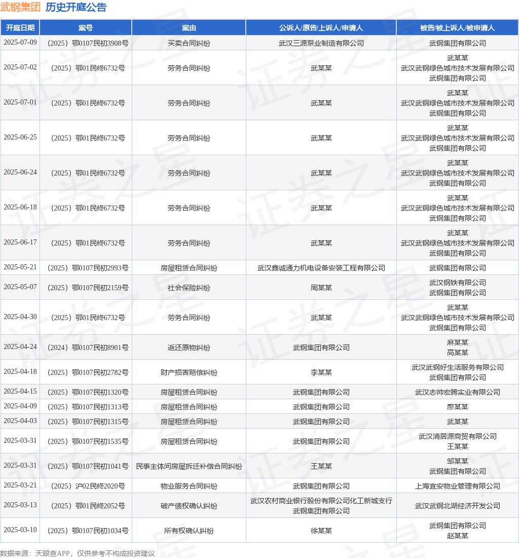The image size is (519, 558).
Task: Click case number (2025)鄂01民终2052号
Action: [x=88, y=506]
